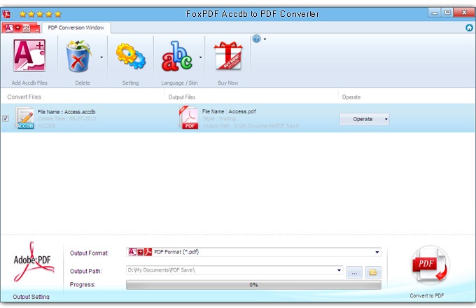Click the Convert Files column header
The image size is (476, 308).
coord(24,97)
